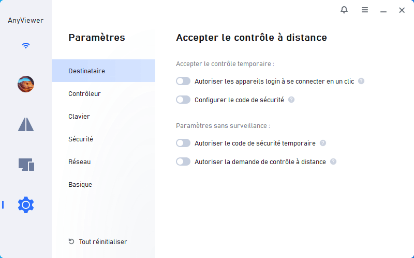The height and width of the screenshot is (258, 414).
Task: Click the user profile avatar
Action: 26,84
